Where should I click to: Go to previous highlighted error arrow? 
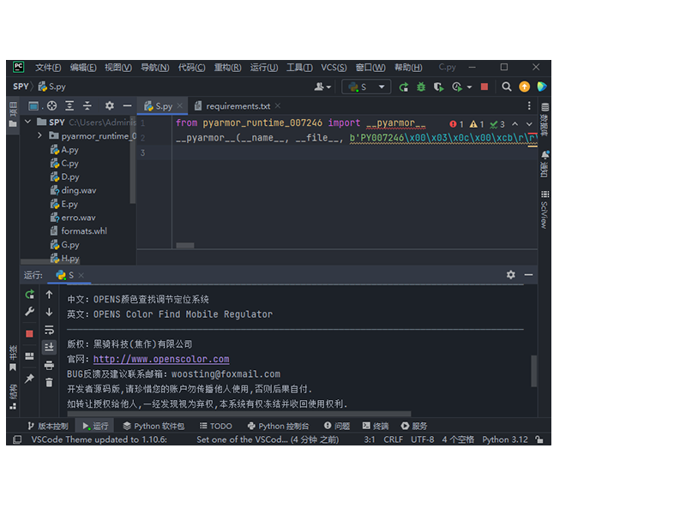click(515, 124)
